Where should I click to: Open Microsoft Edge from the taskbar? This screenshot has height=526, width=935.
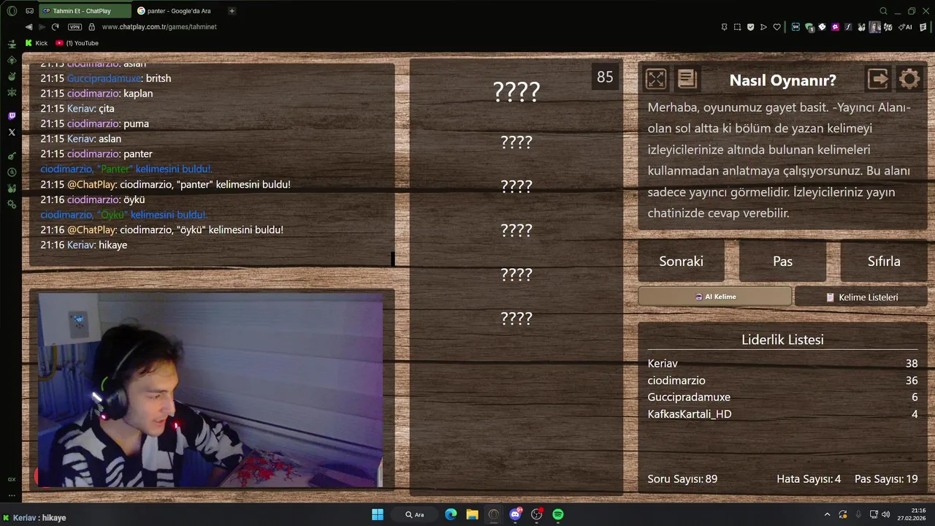click(451, 514)
